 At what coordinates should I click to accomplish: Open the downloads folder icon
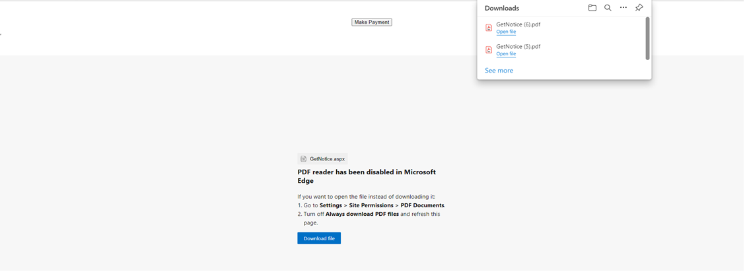pos(592,8)
